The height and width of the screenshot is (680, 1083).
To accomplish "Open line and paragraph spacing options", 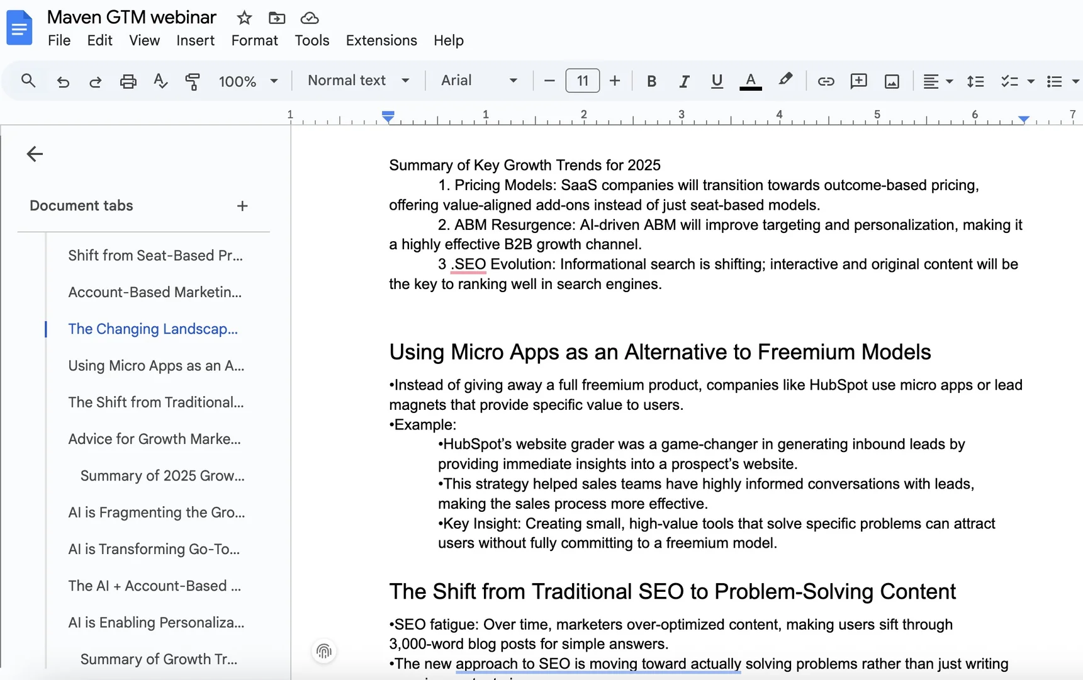I will click(x=975, y=81).
